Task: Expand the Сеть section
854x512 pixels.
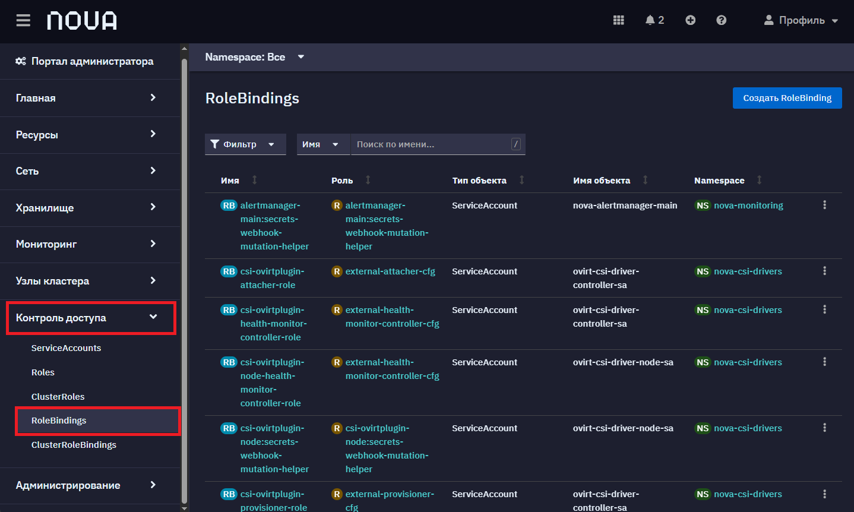Action: (90, 171)
